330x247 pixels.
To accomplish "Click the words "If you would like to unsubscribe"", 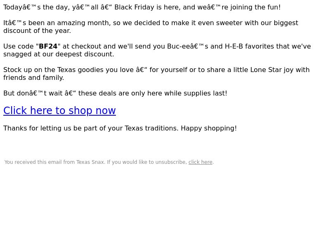I will [x=147, y=162].
